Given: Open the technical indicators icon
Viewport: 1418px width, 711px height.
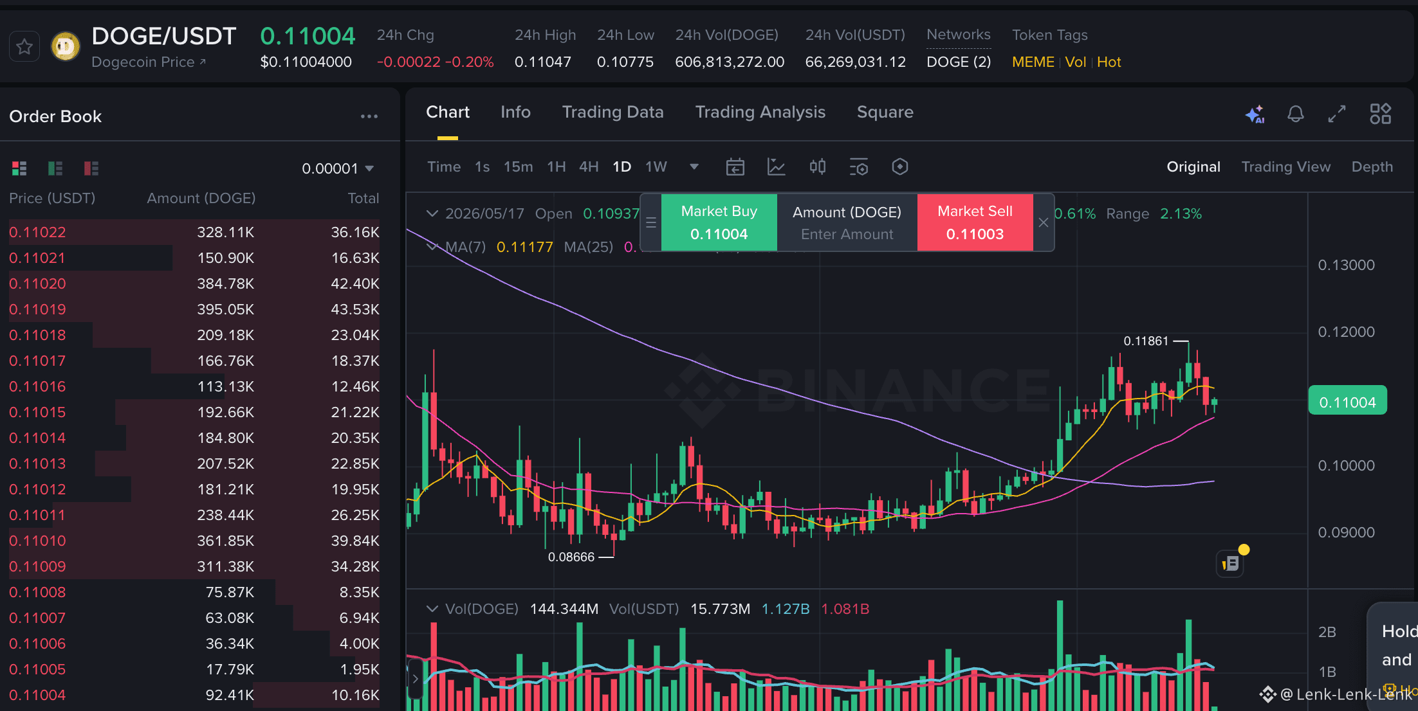Looking at the screenshot, I should tap(777, 167).
